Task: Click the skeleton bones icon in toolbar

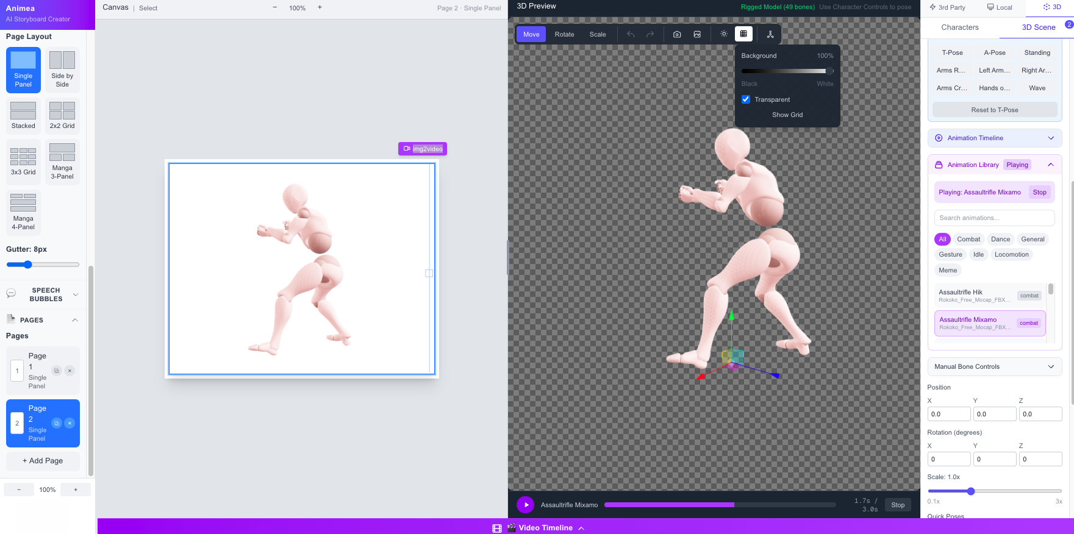Action: tap(770, 35)
